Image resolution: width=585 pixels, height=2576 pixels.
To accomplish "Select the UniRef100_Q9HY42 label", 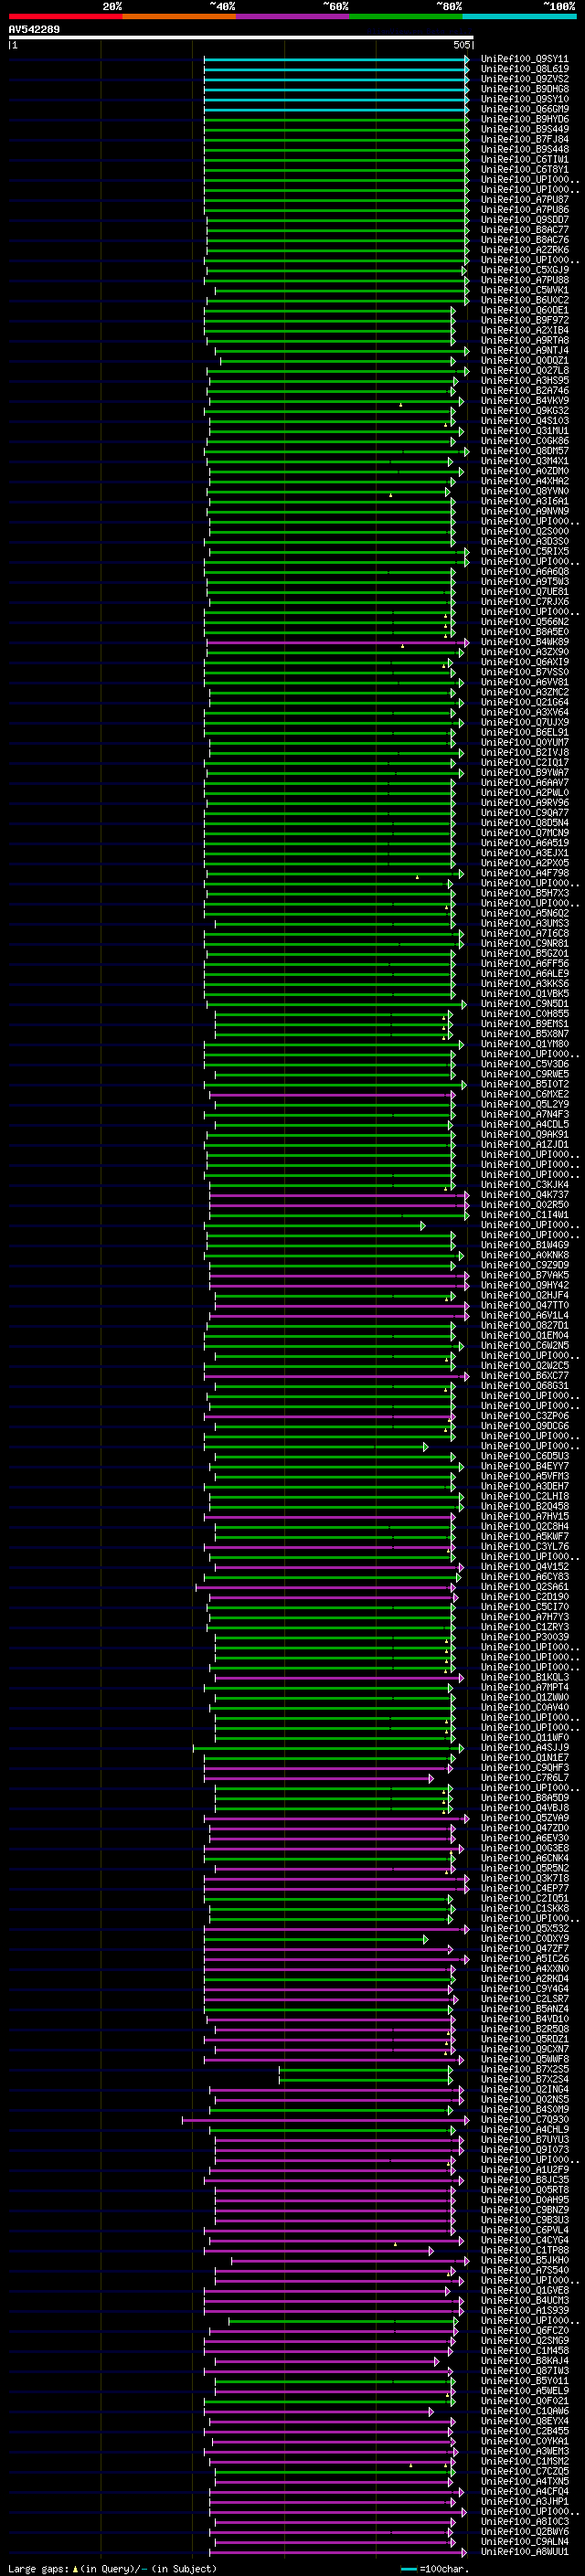I will (x=524, y=1285).
